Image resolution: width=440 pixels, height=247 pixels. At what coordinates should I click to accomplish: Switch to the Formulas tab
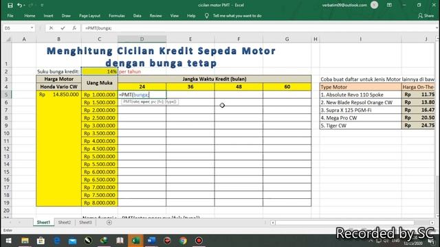pos(117,16)
